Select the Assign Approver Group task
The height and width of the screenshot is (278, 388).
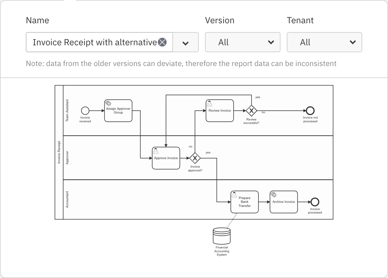[118, 111]
